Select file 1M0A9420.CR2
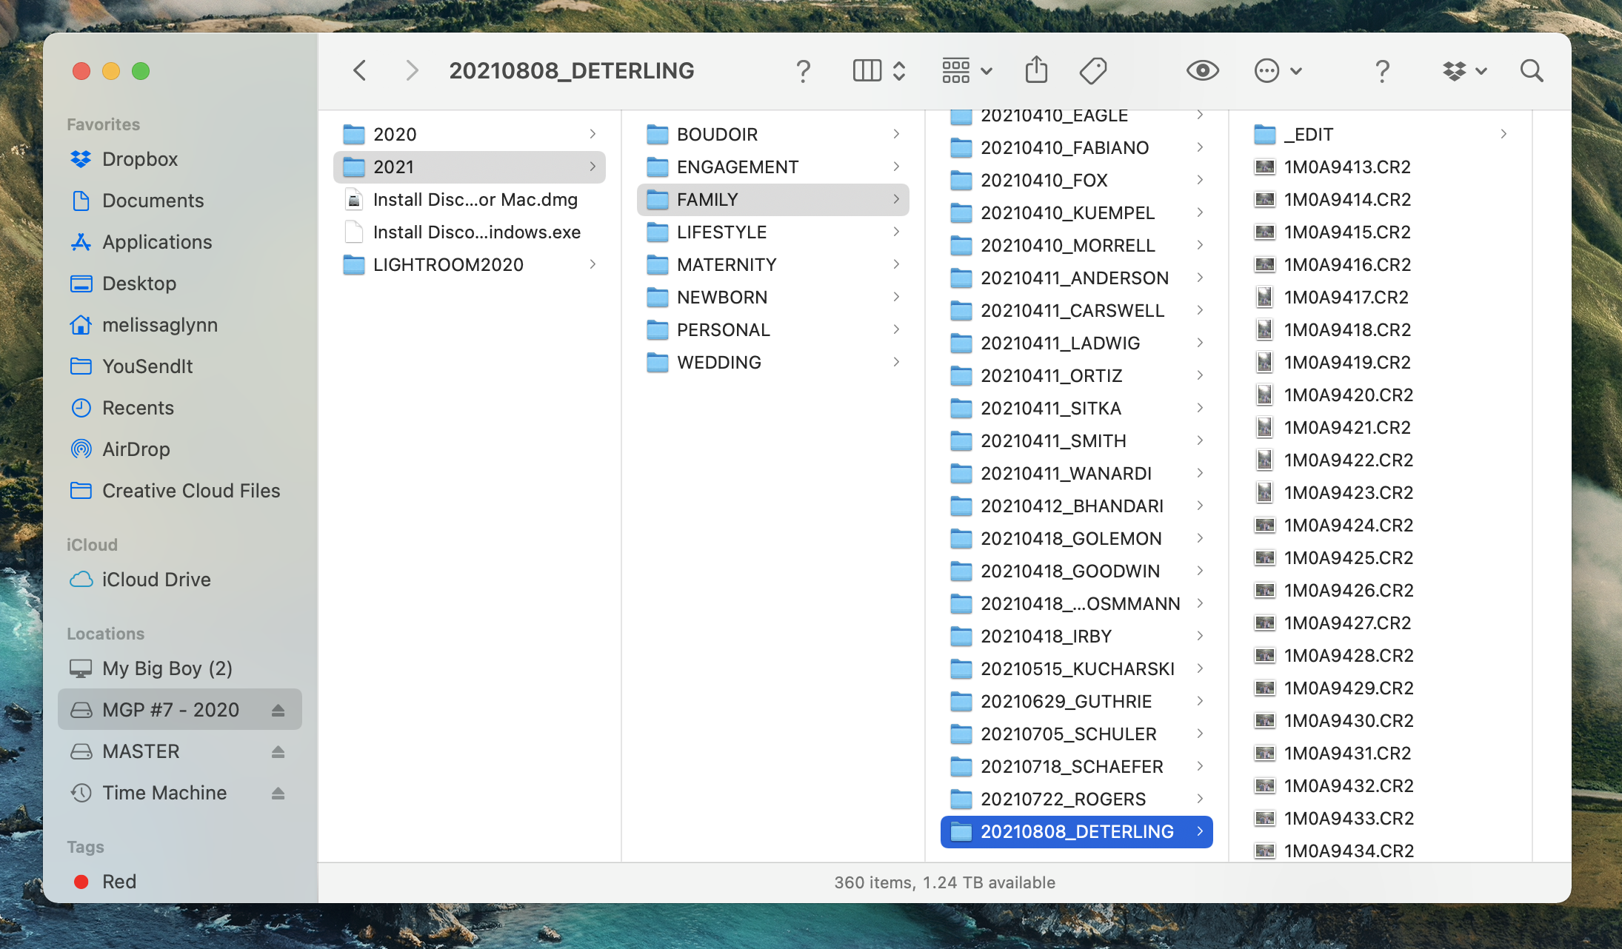Viewport: 1622px width, 949px height. click(1348, 395)
